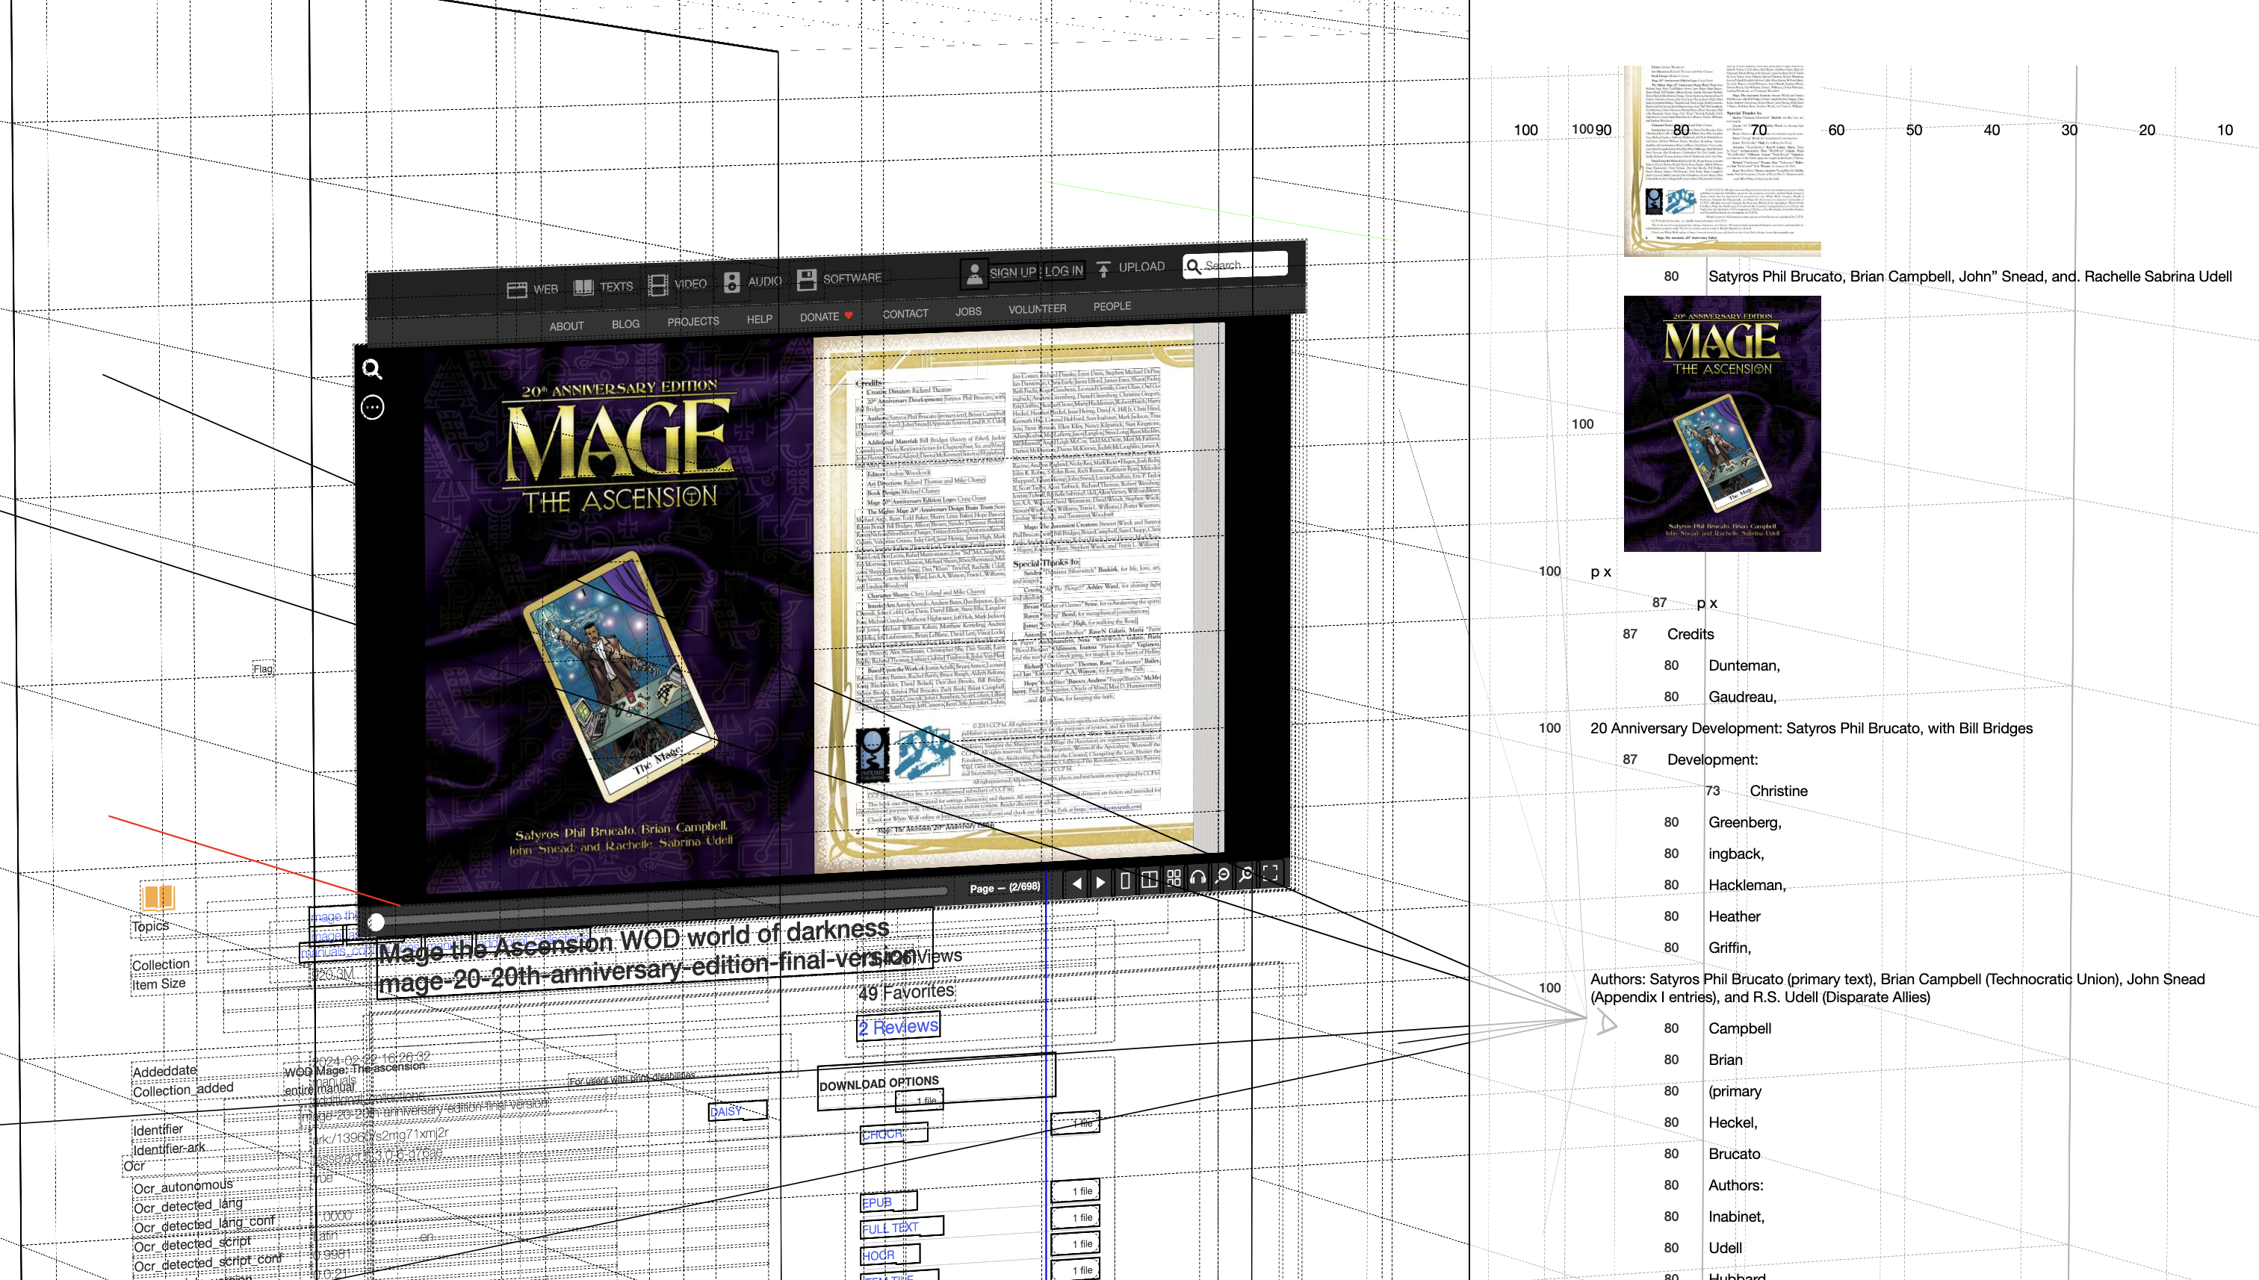Flip to previous page in book reader
The height and width of the screenshot is (1280, 2259).
[1076, 883]
